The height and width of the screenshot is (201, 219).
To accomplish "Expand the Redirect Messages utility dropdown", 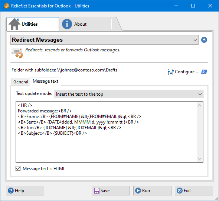I will (104, 40).
